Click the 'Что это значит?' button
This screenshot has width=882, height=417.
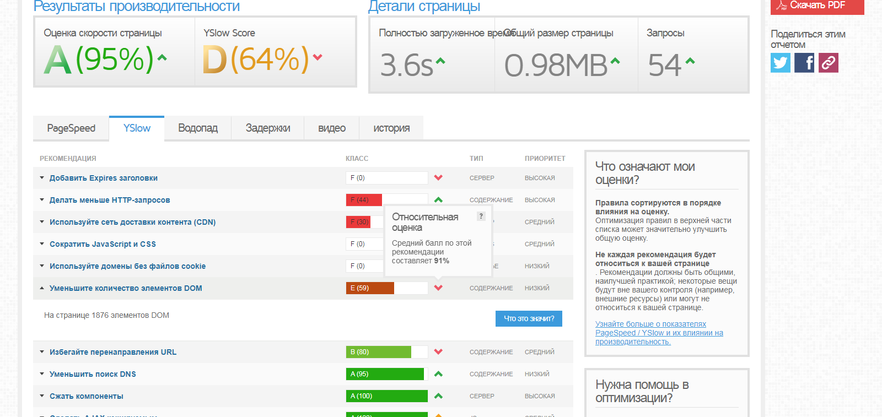pyautogui.click(x=529, y=318)
